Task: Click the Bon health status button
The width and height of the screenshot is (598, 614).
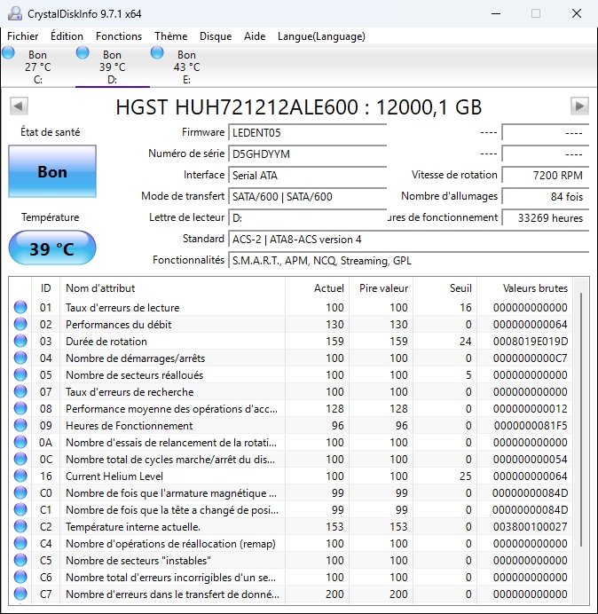Action: click(52, 172)
